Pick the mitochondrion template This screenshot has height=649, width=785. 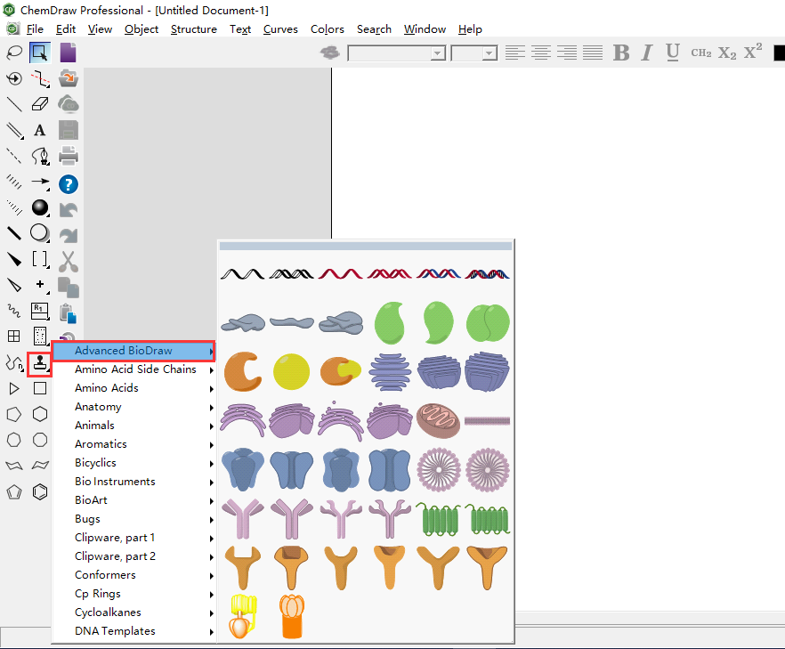click(x=438, y=420)
